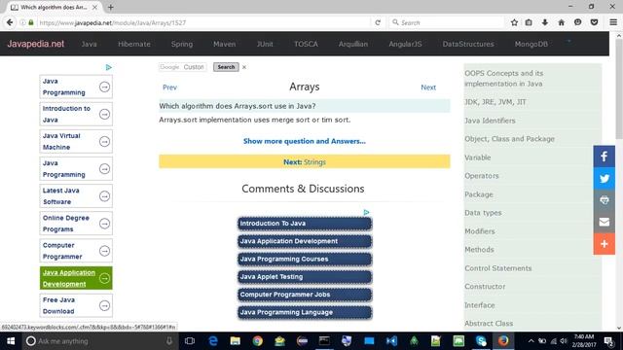This screenshot has height=350, width=623.
Task: Open the Pocket icon in toolbar
Action: 594,22
